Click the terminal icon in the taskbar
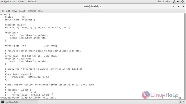This screenshot has width=186, height=104. click(2, 102)
